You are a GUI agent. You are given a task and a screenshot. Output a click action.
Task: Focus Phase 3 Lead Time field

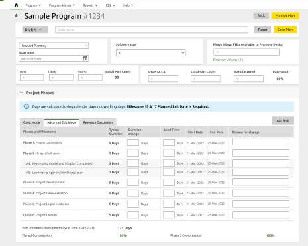169,183
